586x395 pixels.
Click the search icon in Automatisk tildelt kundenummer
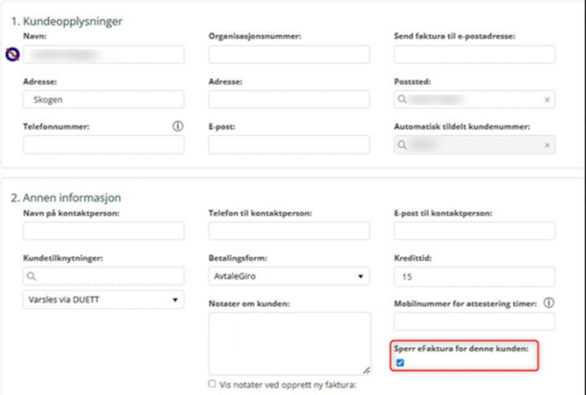402,145
